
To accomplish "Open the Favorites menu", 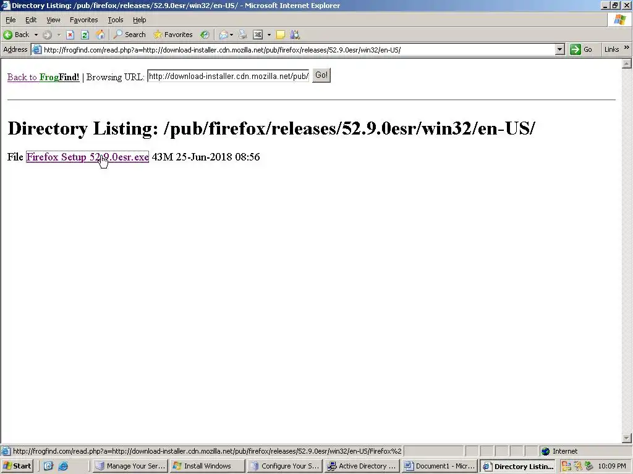I will click(x=83, y=20).
